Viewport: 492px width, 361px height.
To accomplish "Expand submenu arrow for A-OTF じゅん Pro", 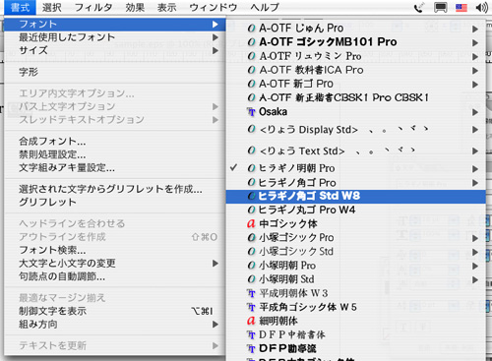I will click(x=475, y=29).
